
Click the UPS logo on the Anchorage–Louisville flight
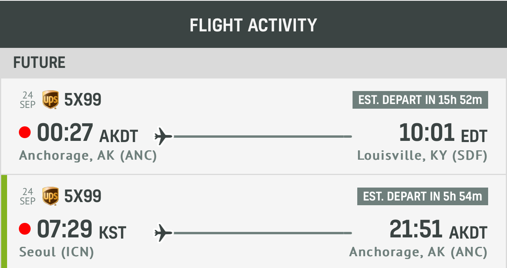(x=51, y=100)
